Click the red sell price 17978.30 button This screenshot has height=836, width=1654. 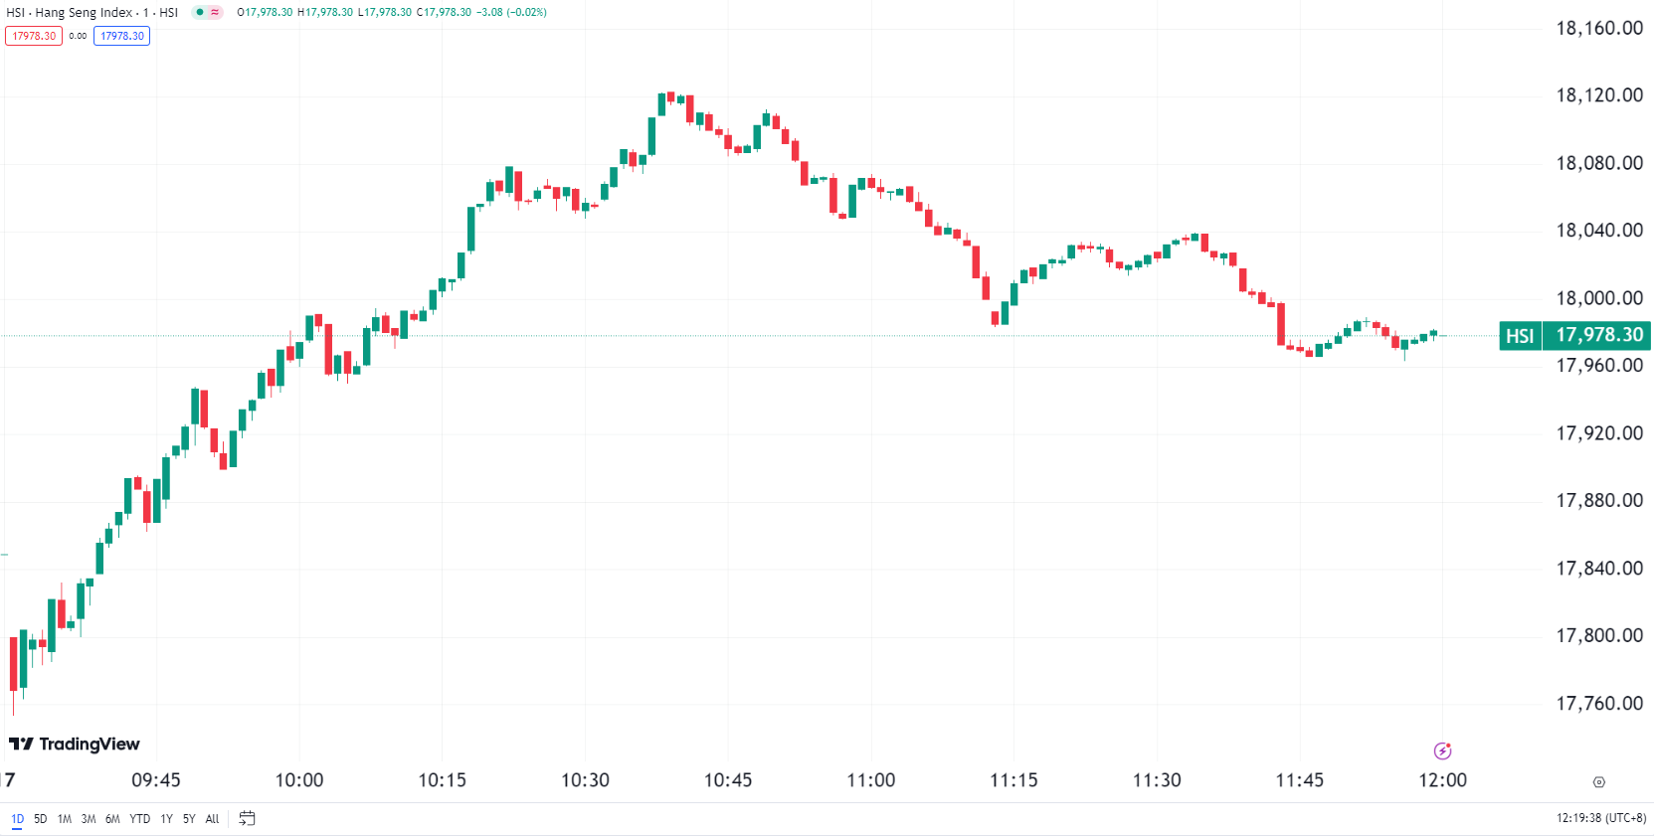pos(34,36)
